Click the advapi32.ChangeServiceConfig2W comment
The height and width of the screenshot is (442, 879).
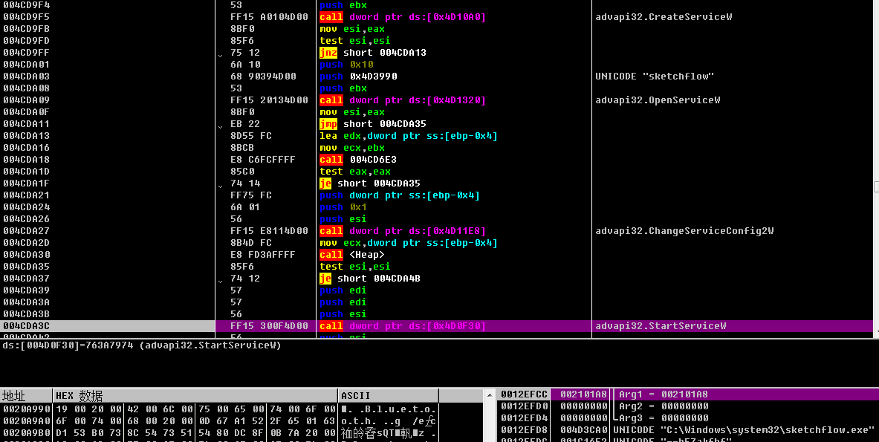684,231
